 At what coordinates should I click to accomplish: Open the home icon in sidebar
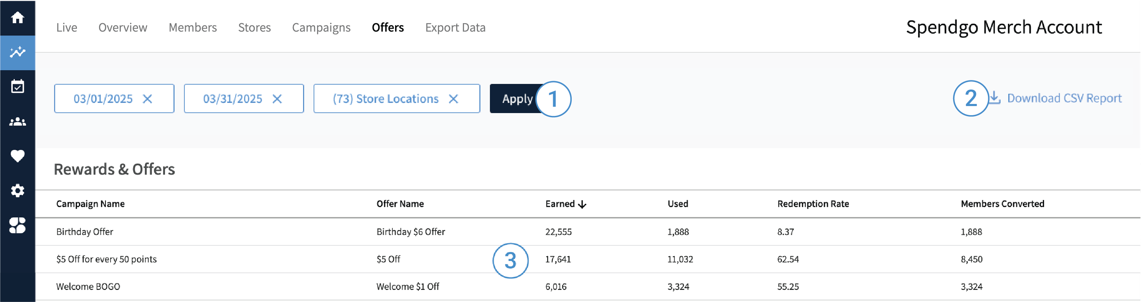tap(18, 18)
